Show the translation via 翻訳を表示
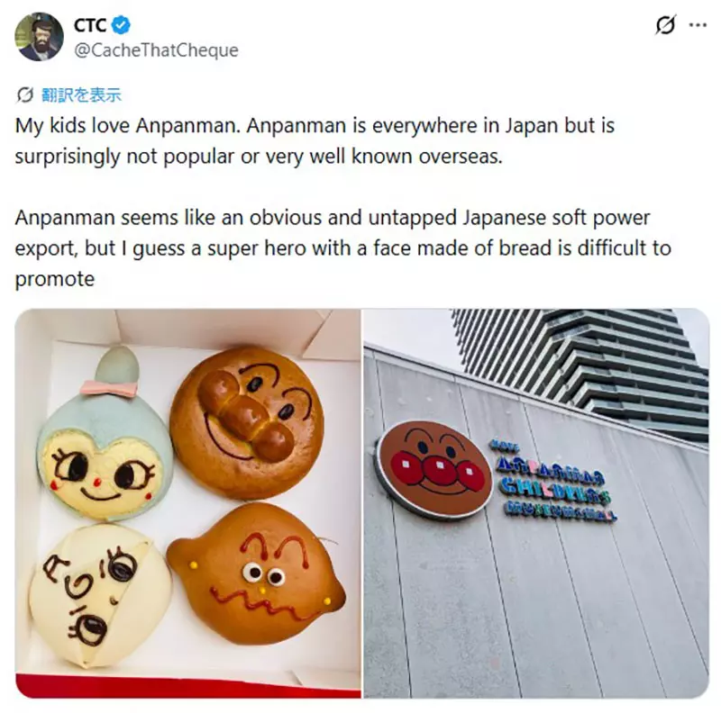The image size is (721, 713). pyautogui.click(x=81, y=95)
